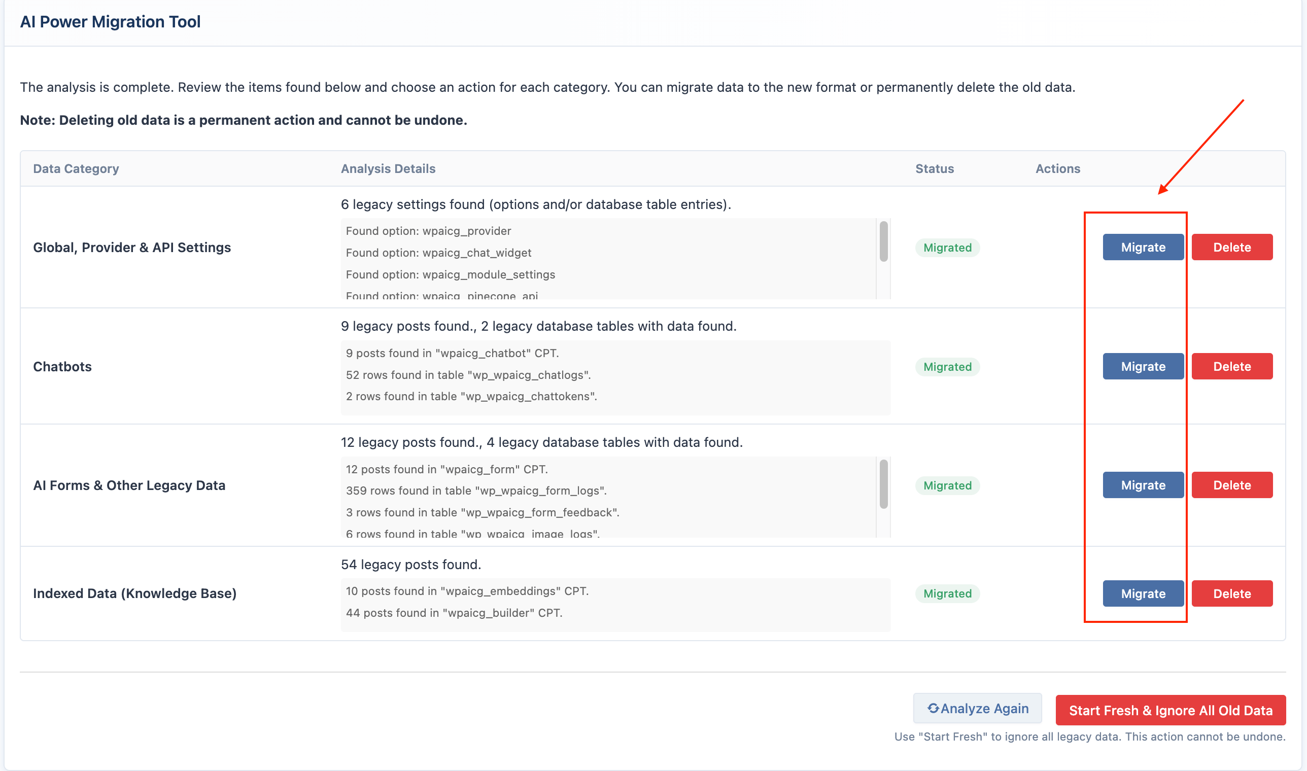Click the Analyze Again button
The height and width of the screenshot is (771, 1307).
point(978,709)
